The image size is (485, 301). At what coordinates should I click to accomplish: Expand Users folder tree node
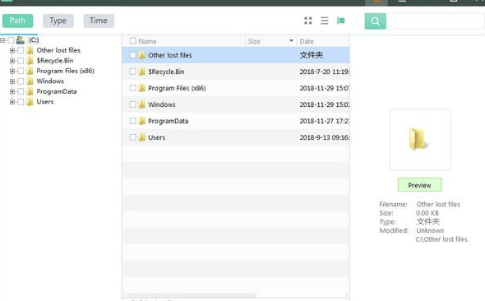pos(12,102)
